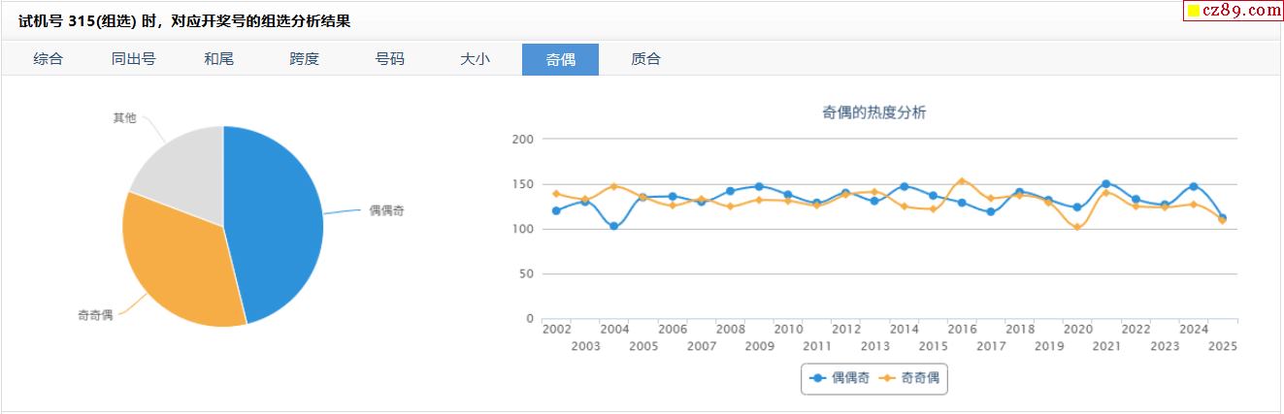Toggle 偶偶奇 series in chart legend
The width and height of the screenshot is (1284, 414).
836,378
